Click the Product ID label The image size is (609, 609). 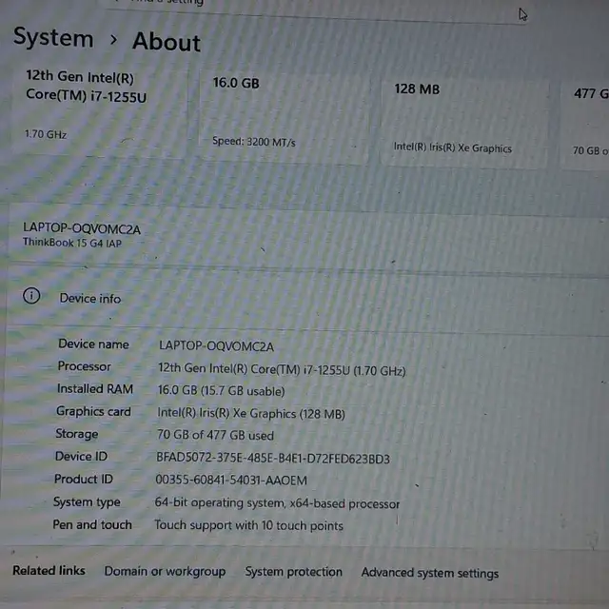click(83, 479)
